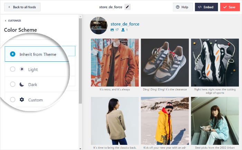The image size is (242, 150).
Task: Open the grey Yeezy sneakers post thumbnail
Action: [x=215, y=62]
